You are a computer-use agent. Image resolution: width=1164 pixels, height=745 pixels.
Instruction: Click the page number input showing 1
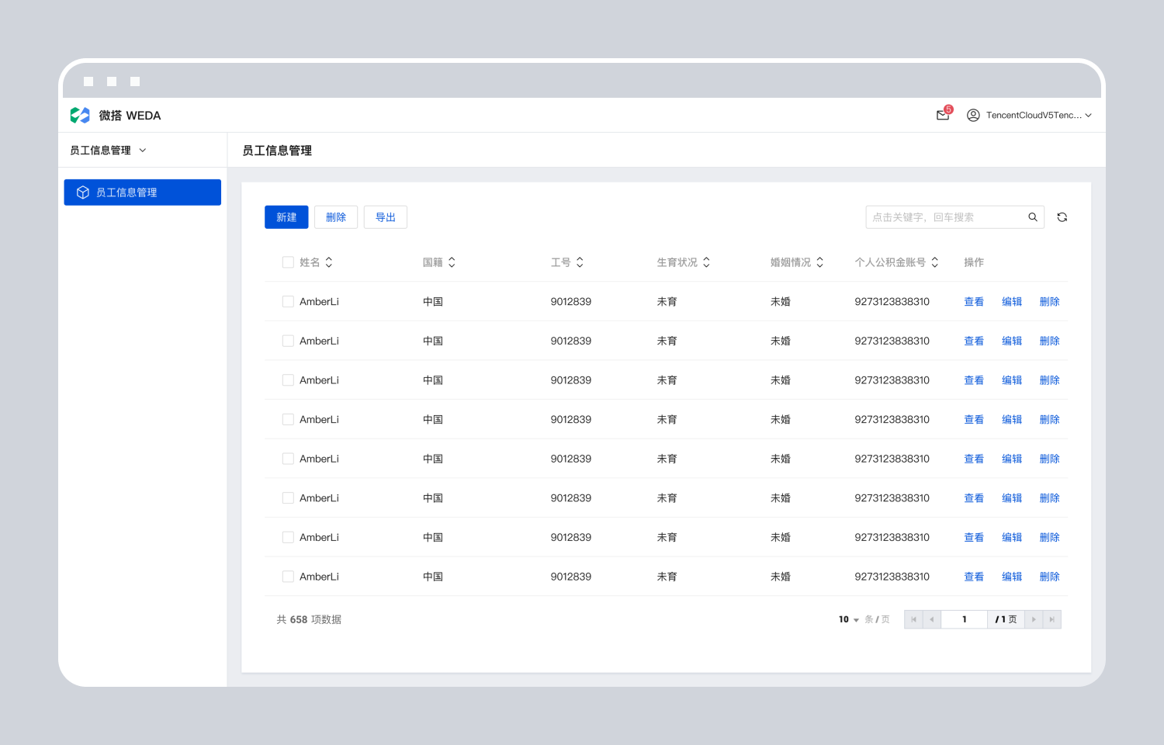(x=965, y=619)
